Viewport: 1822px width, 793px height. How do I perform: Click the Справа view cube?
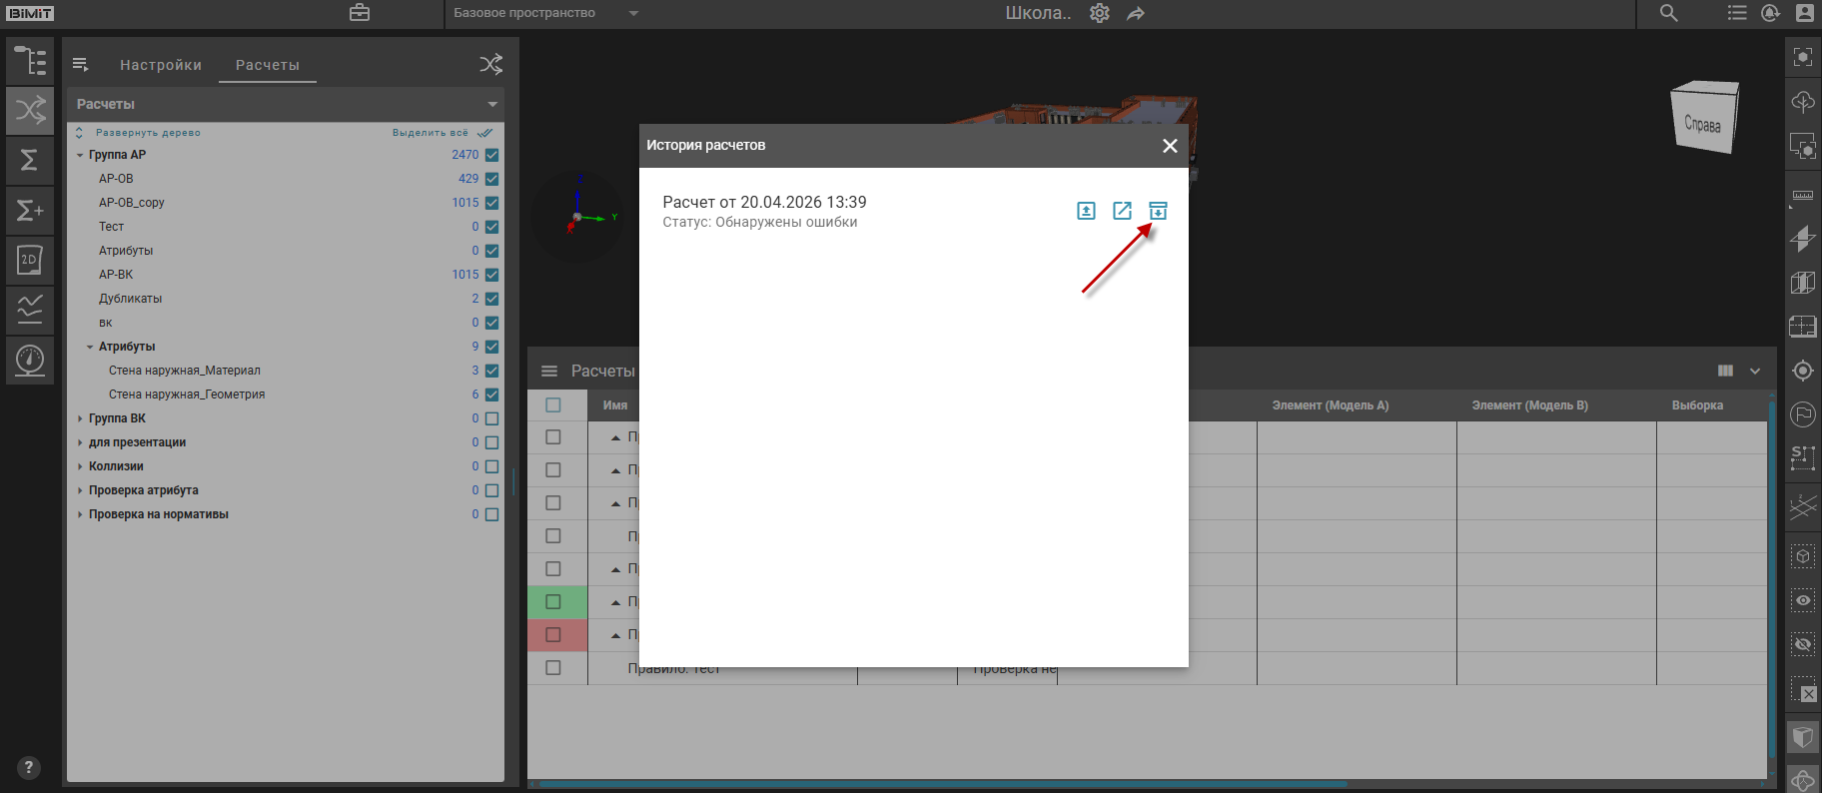(1704, 120)
